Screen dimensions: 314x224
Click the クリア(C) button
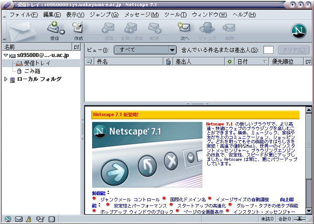click(x=294, y=50)
